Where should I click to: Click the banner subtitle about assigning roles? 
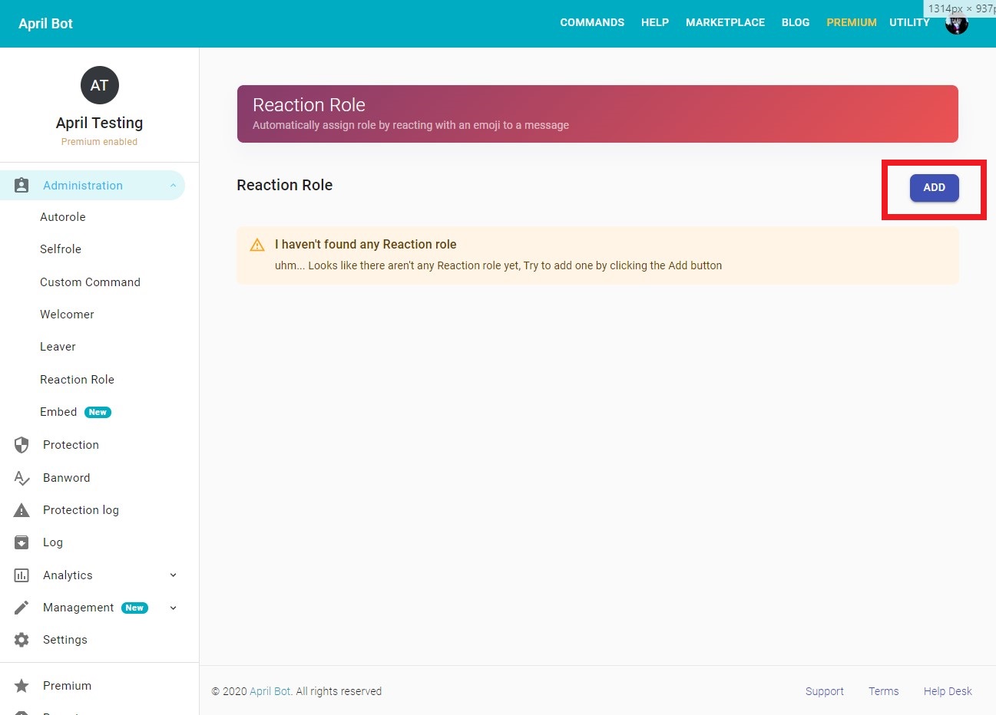411,125
